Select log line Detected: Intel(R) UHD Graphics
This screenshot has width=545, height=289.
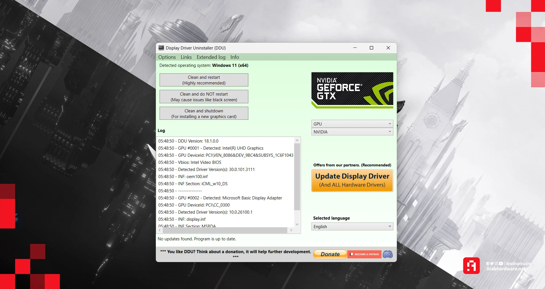click(211, 148)
